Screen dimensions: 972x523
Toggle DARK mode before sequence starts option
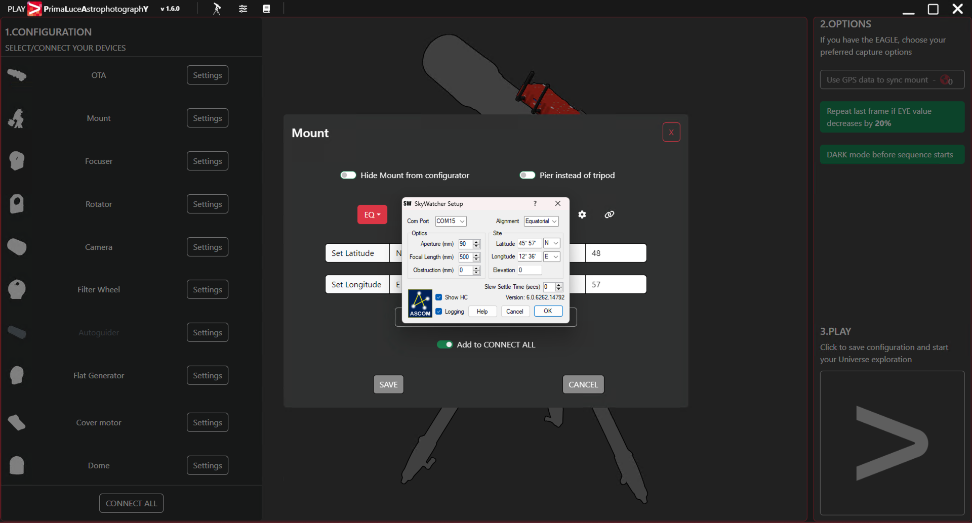892,154
